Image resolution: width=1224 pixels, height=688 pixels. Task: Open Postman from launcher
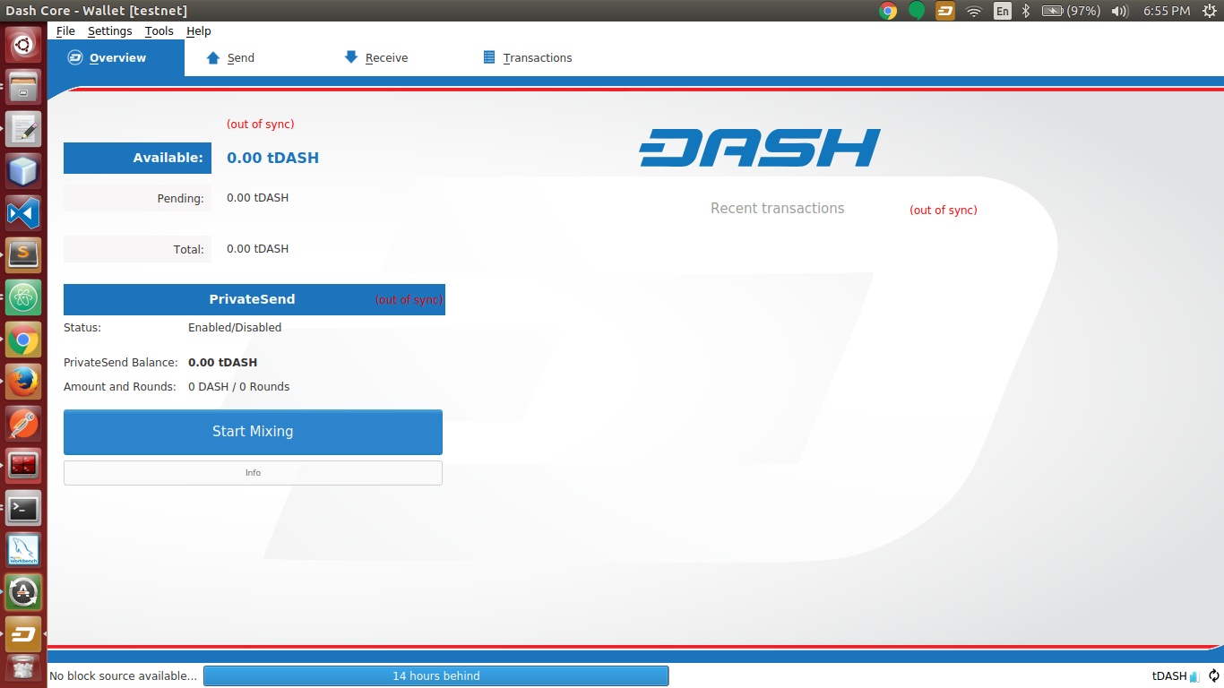(x=23, y=424)
